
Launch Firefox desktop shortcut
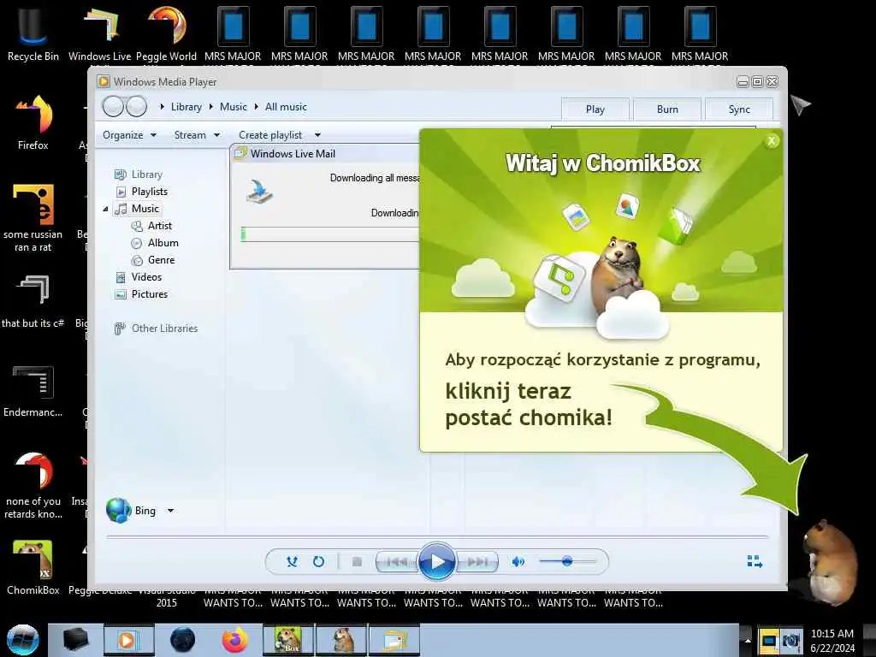click(x=33, y=121)
